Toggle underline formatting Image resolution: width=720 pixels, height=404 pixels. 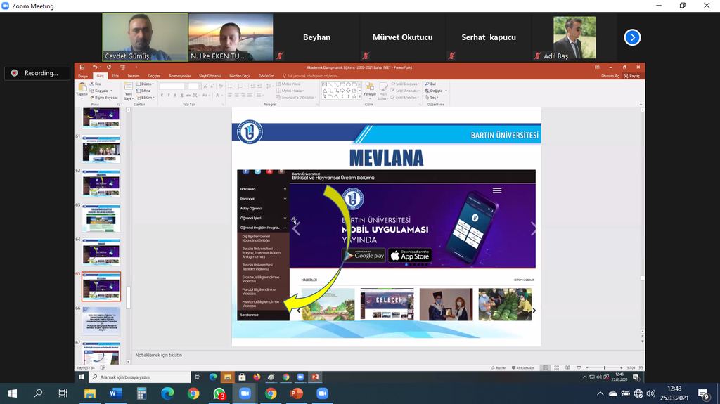coord(175,96)
